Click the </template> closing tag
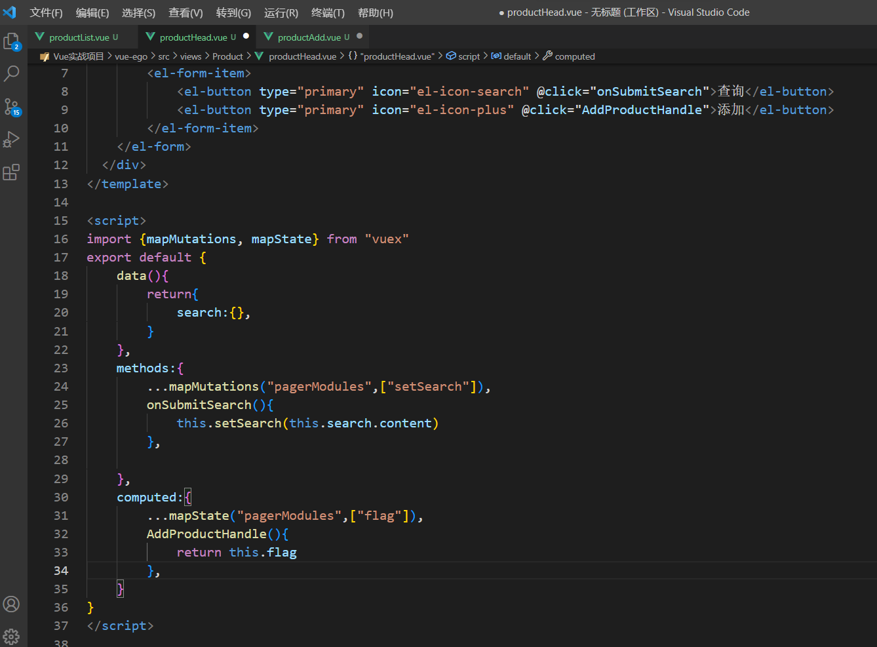This screenshot has height=647, width=877. pyautogui.click(x=128, y=184)
